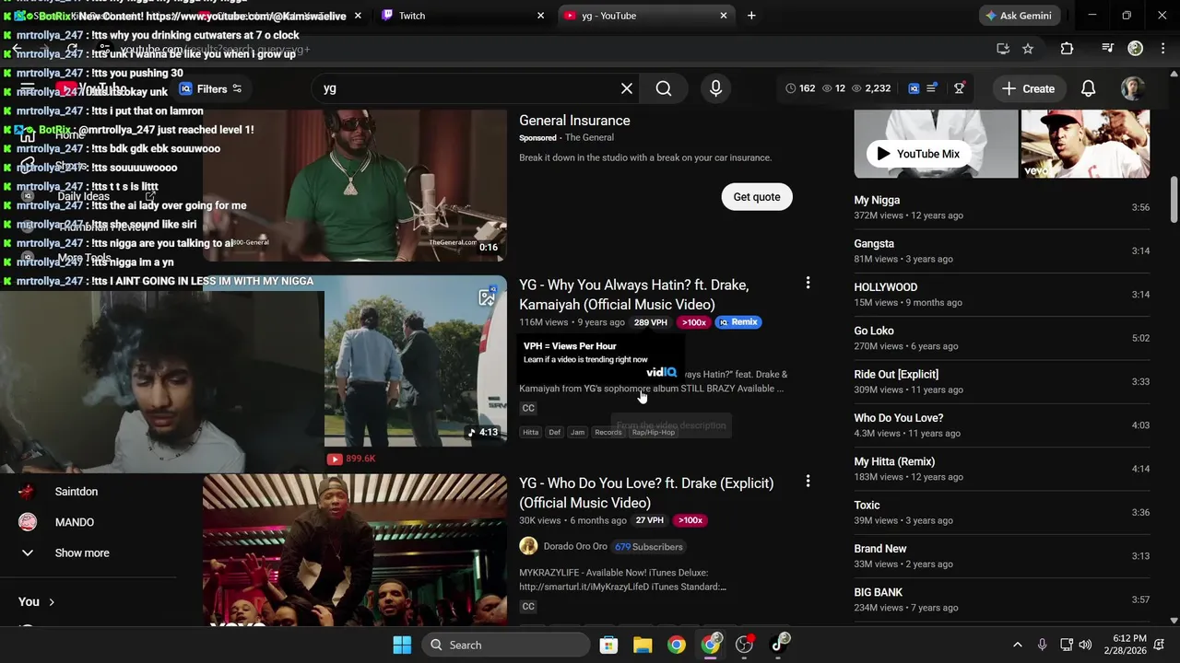Open the vidIQ list icon with blue dot
Viewport: 1180px width, 663px height.
point(932,88)
